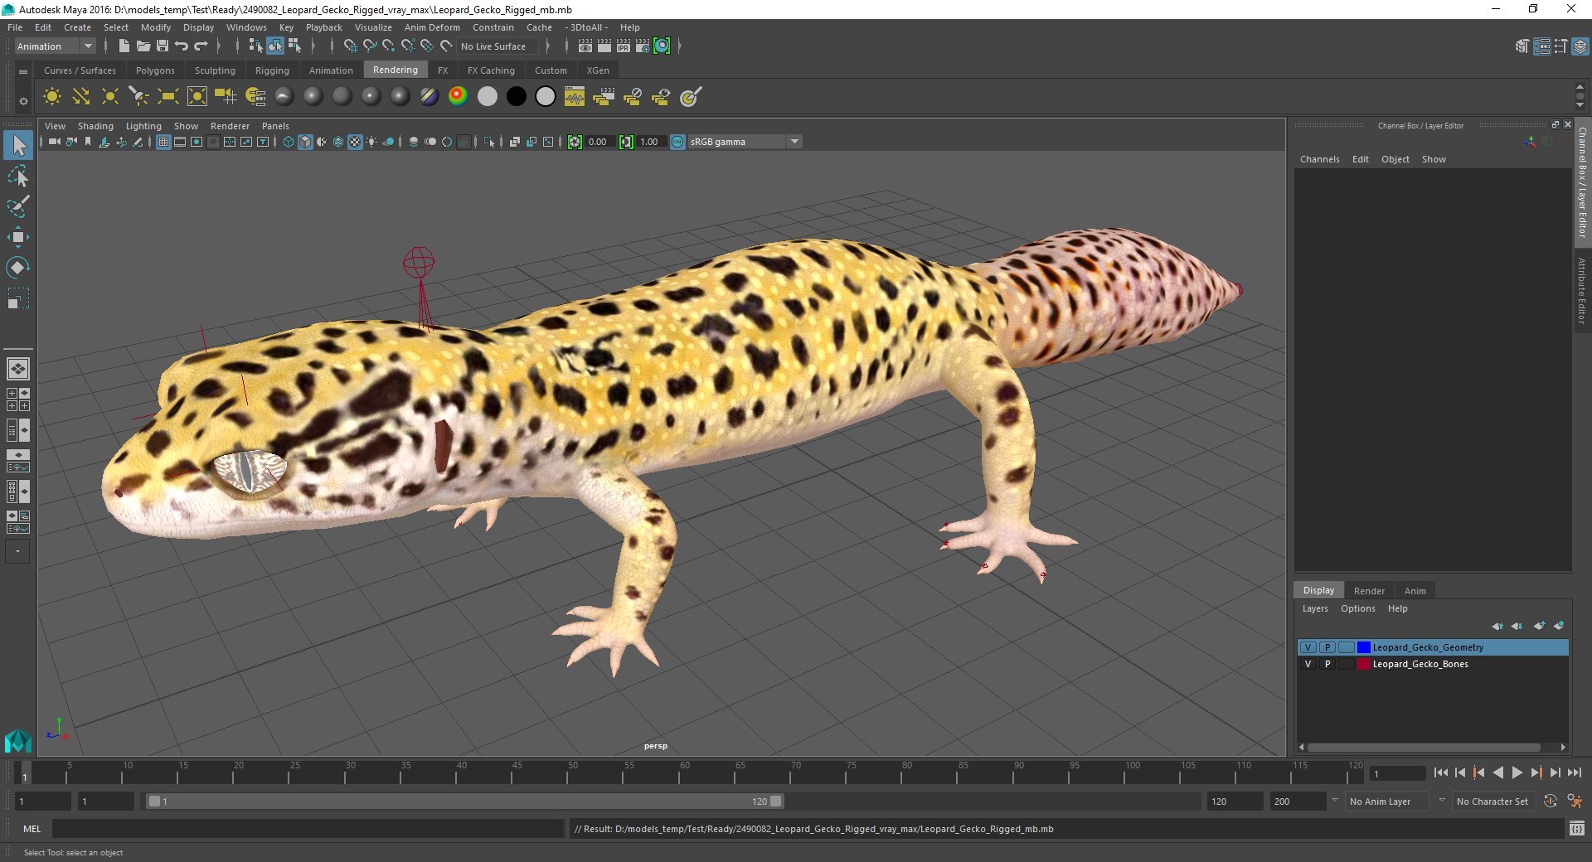Viewport: 1592px width, 862px height.
Task: Click the ramp shader rainbow sphere icon
Action: 458,97
